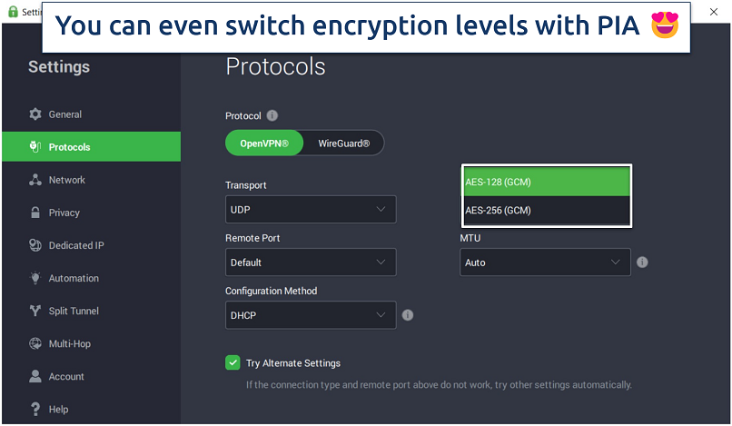Viewport: 732px width, 426px height.
Task: Click the Split Tunnel fork icon
Action: tap(35, 311)
